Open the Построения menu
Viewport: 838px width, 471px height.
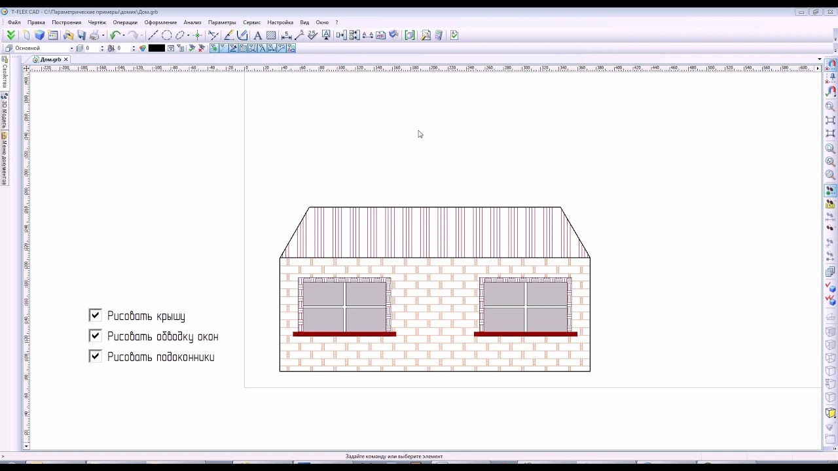(67, 22)
